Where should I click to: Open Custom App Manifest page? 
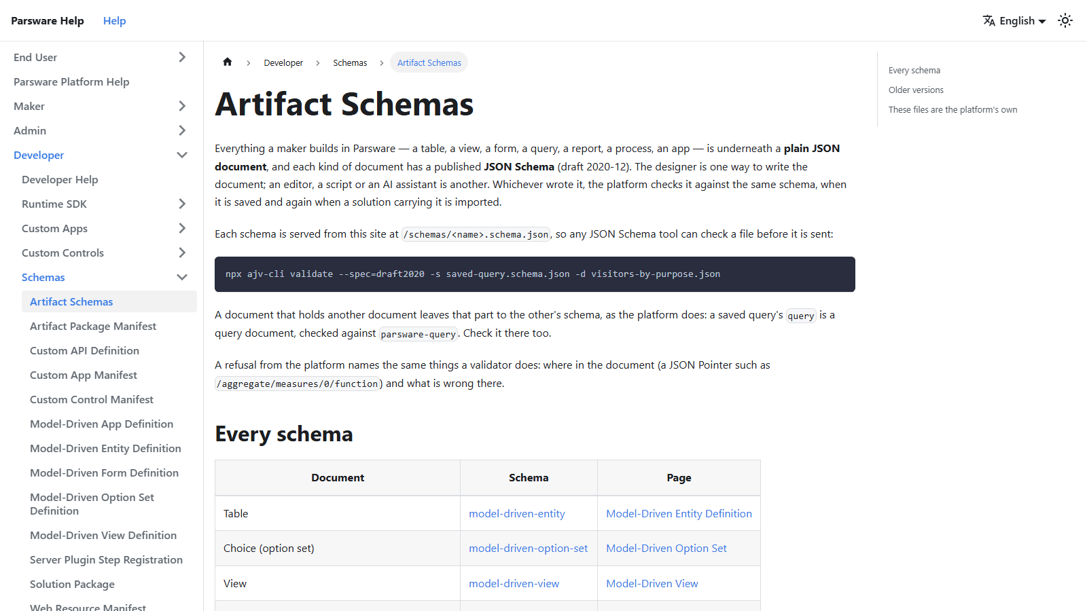(84, 375)
